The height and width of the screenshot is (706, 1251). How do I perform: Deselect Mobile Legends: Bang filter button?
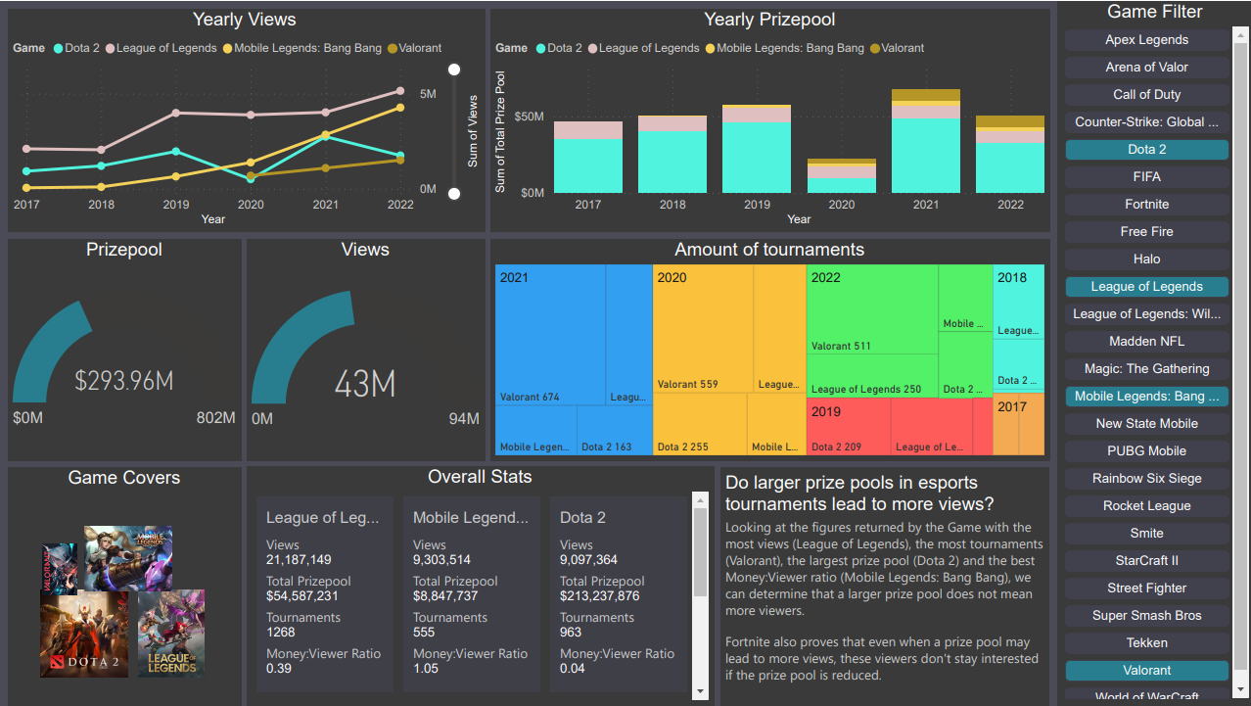coord(1146,397)
